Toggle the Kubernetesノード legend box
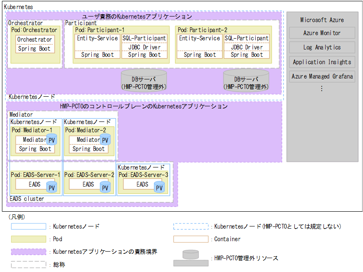Image resolution: width=363 pixels, height=272 pixels. 28,226
